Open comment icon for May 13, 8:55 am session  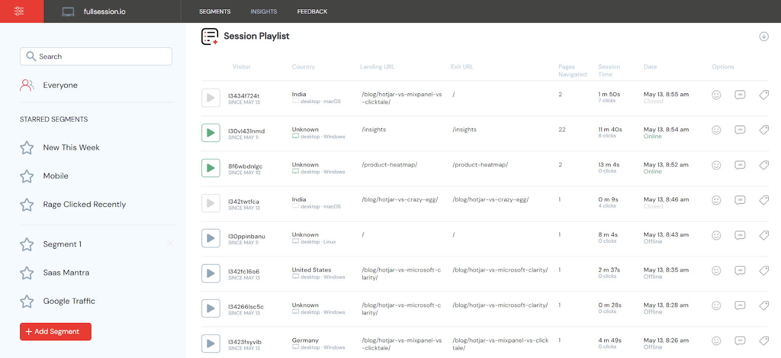(x=740, y=95)
